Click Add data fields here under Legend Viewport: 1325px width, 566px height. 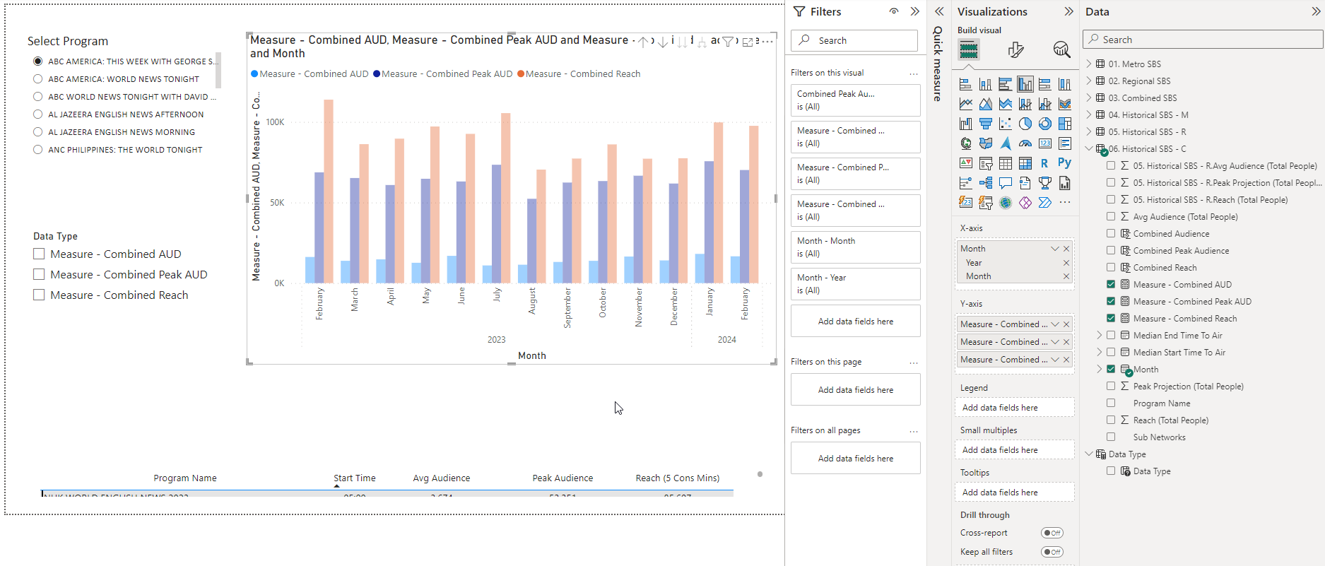tap(1014, 408)
